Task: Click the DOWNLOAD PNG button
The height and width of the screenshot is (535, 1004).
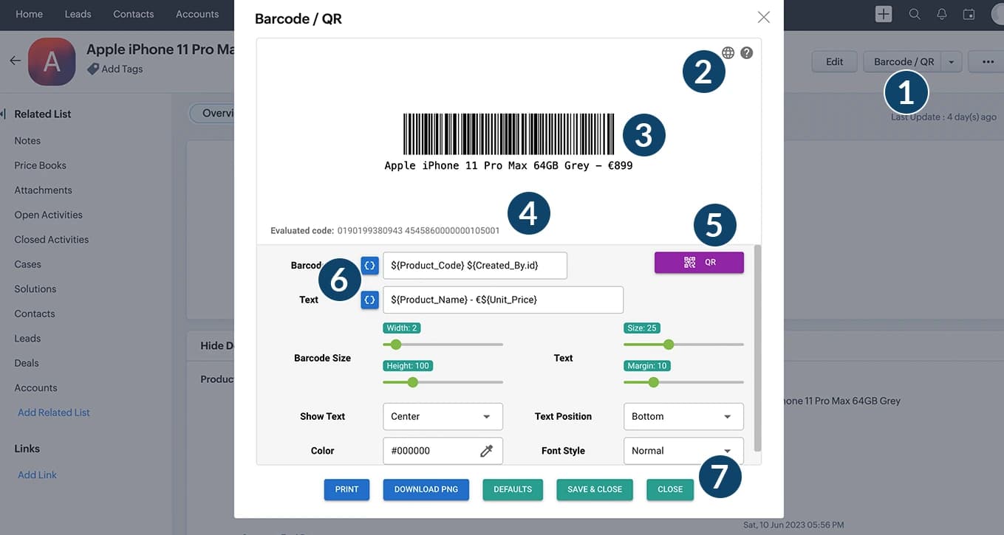Action: (426, 489)
